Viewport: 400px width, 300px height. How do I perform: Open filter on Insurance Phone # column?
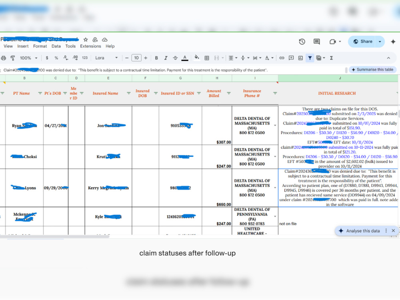coord(275,93)
